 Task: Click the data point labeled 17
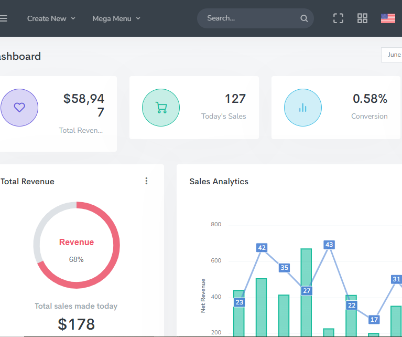374,319
